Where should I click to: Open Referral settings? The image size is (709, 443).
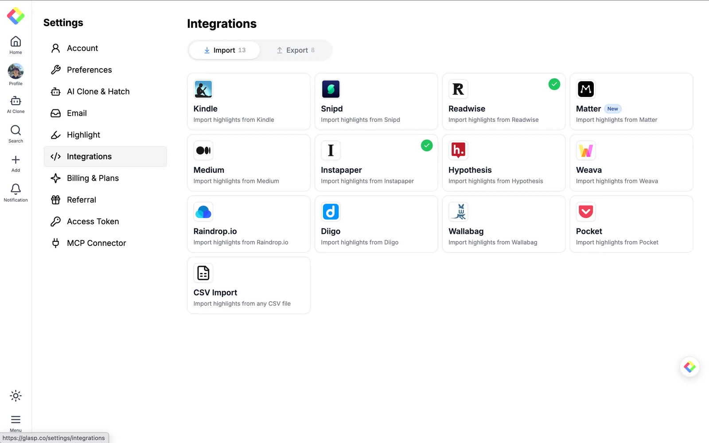tap(105, 200)
